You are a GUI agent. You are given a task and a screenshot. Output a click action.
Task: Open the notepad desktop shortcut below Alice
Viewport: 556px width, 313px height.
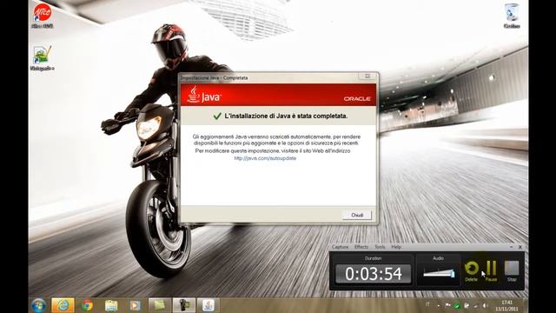point(43,58)
